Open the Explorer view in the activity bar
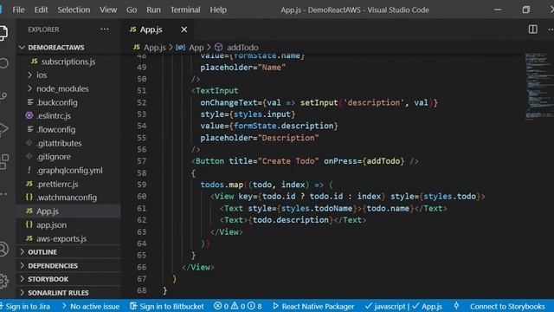Screen dimensions: 554x312 point(3,33)
